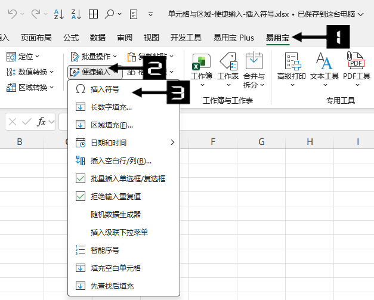Toggle 拒绝输入重复值 option
The height and width of the screenshot is (300, 374).
click(116, 196)
